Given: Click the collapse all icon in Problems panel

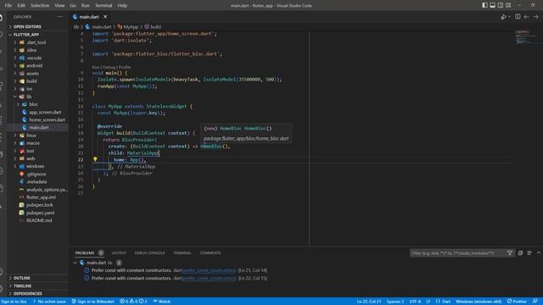Looking at the screenshot, I should pos(520,253).
